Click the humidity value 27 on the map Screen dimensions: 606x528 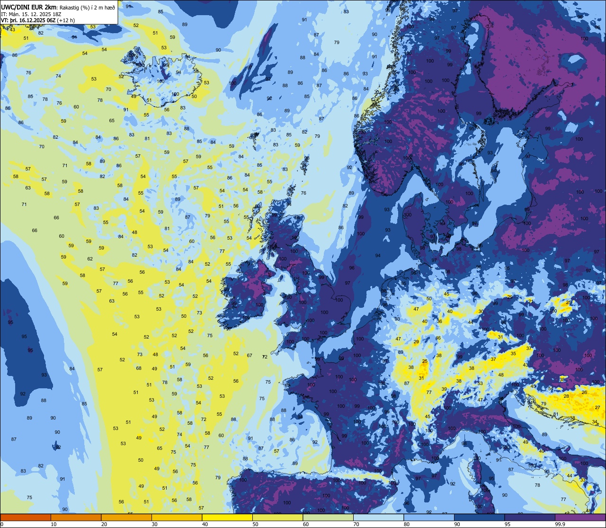tap(597, 407)
